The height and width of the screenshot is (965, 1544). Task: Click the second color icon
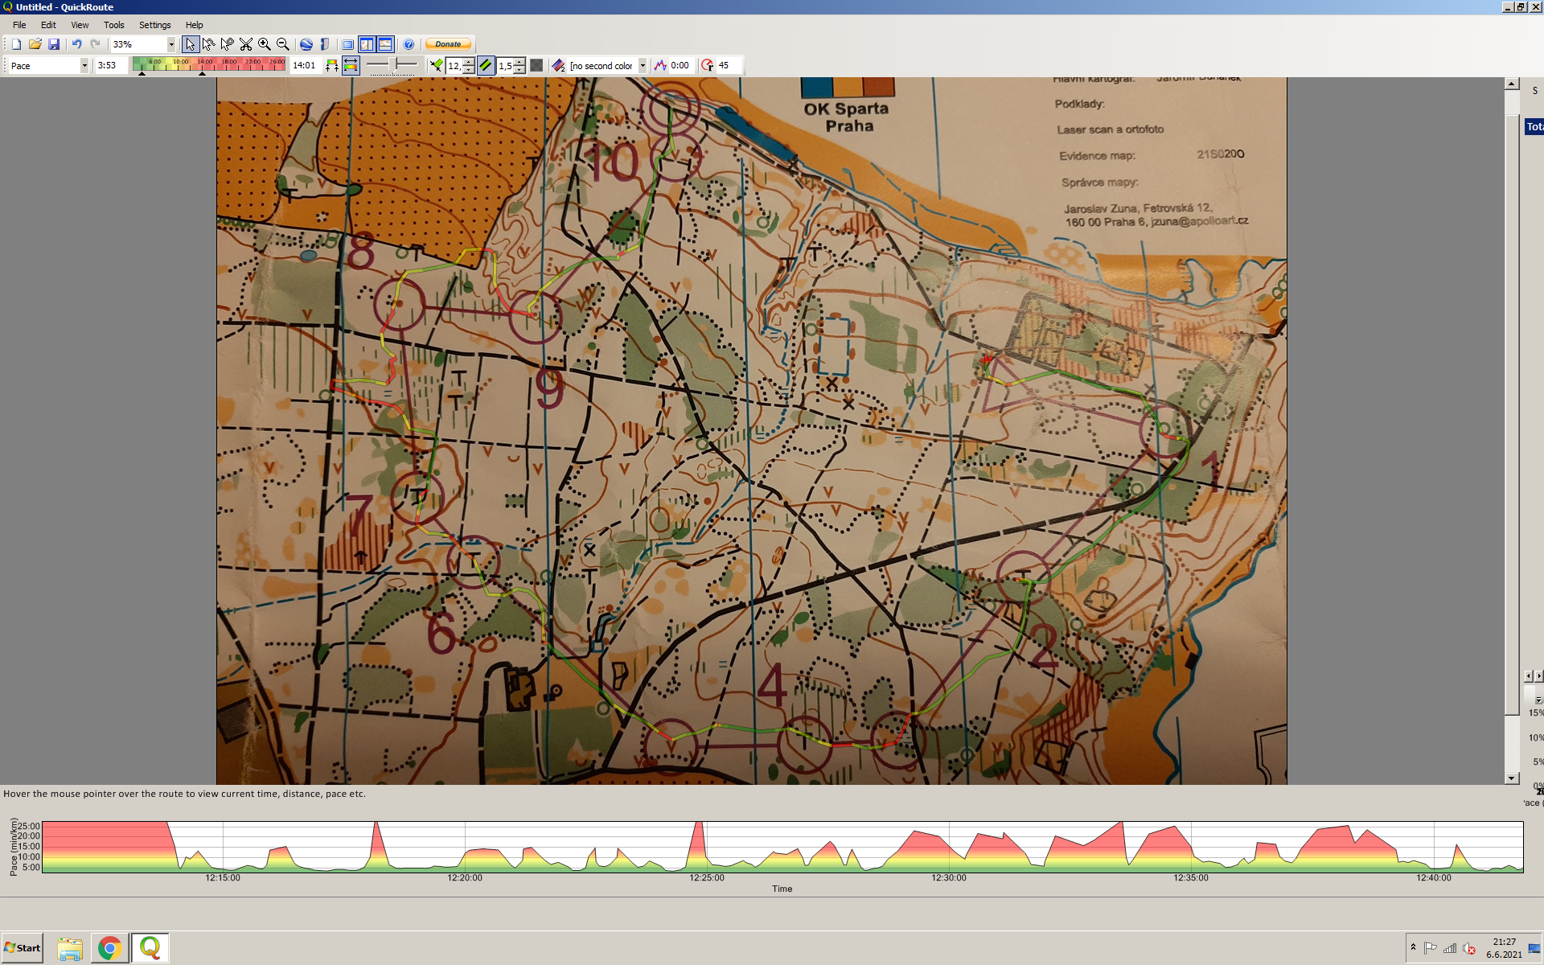tap(559, 66)
